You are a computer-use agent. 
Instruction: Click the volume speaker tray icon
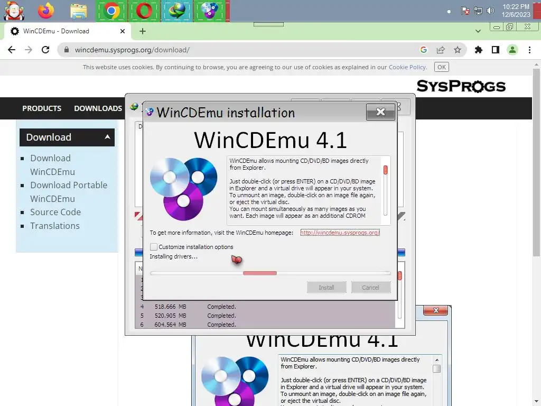point(490,11)
